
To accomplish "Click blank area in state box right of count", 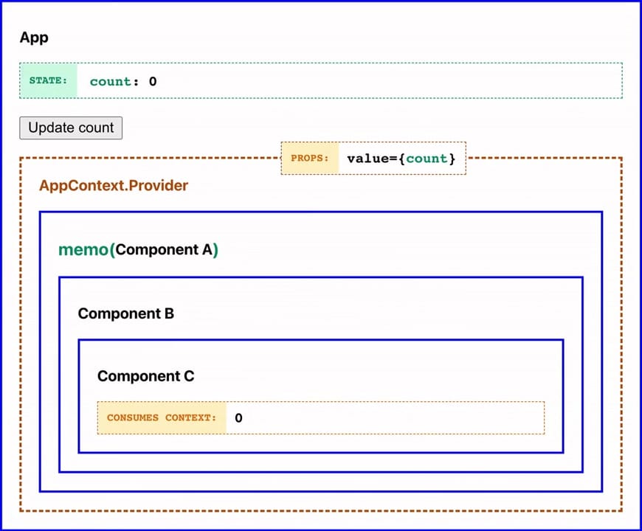I will pyautogui.click(x=384, y=81).
